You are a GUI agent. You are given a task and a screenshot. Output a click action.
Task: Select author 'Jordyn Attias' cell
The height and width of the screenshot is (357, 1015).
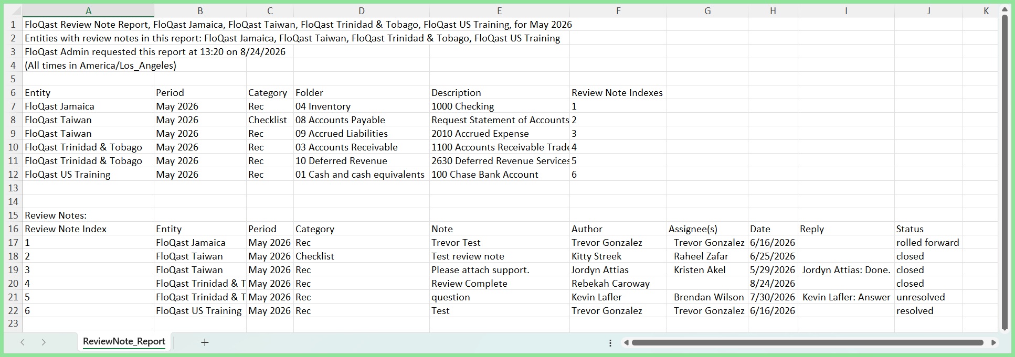click(618, 270)
